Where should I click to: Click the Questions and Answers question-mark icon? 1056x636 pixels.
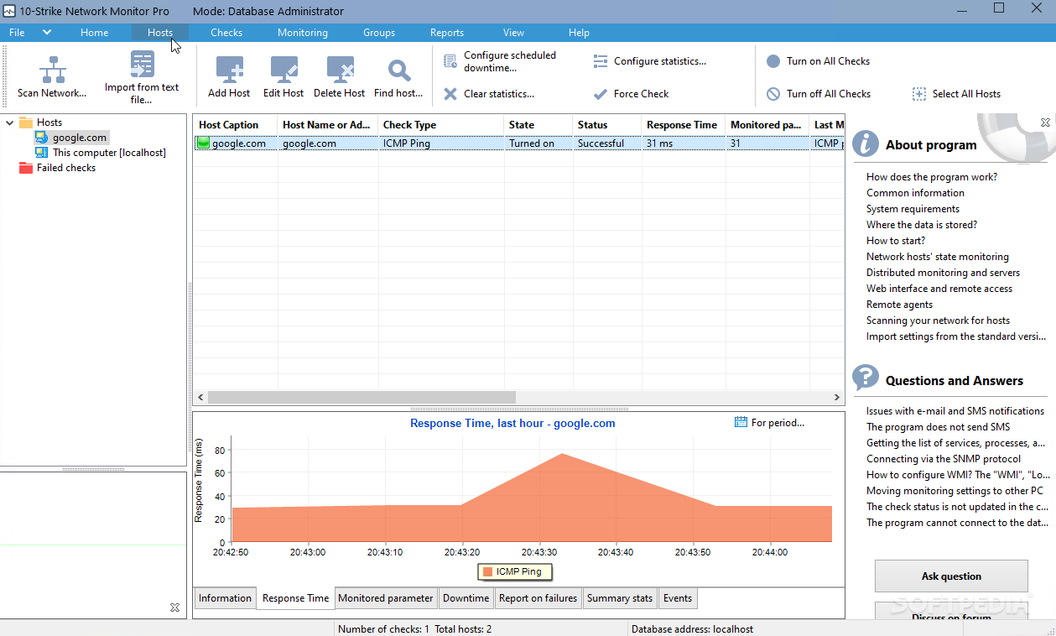[866, 378]
